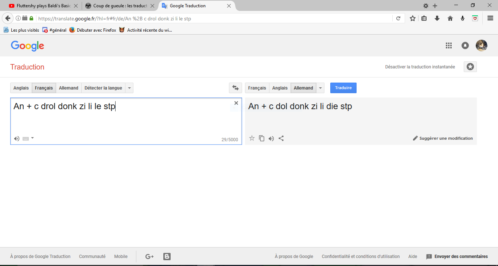The width and height of the screenshot is (498, 266).
Task: Listen to the source text audio
Action: (17, 138)
